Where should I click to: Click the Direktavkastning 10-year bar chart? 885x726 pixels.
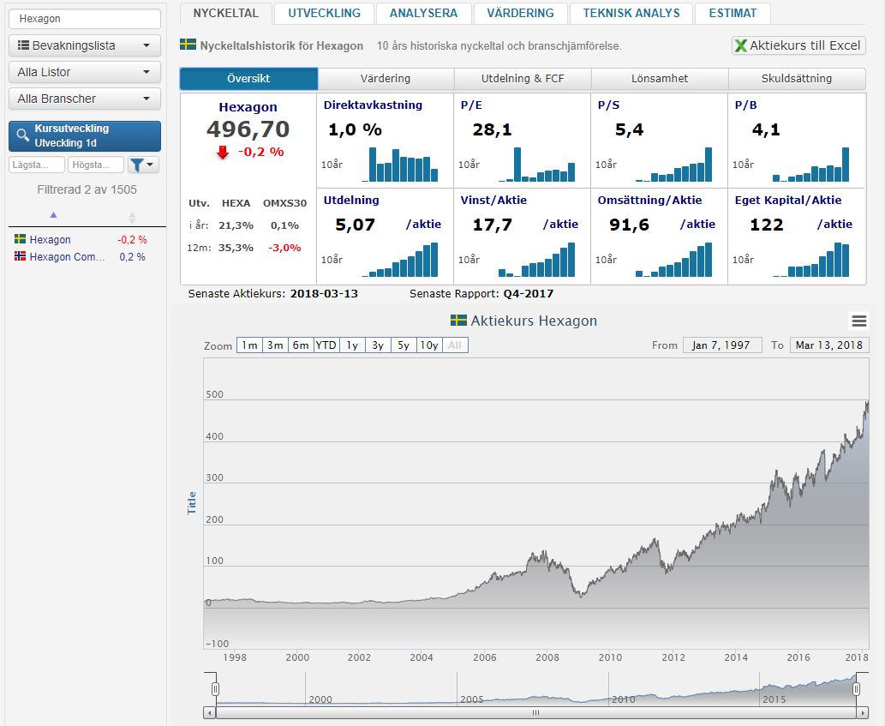tap(399, 165)
